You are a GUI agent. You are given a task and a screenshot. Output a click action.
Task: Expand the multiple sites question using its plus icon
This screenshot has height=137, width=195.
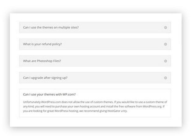click(165, 27)
